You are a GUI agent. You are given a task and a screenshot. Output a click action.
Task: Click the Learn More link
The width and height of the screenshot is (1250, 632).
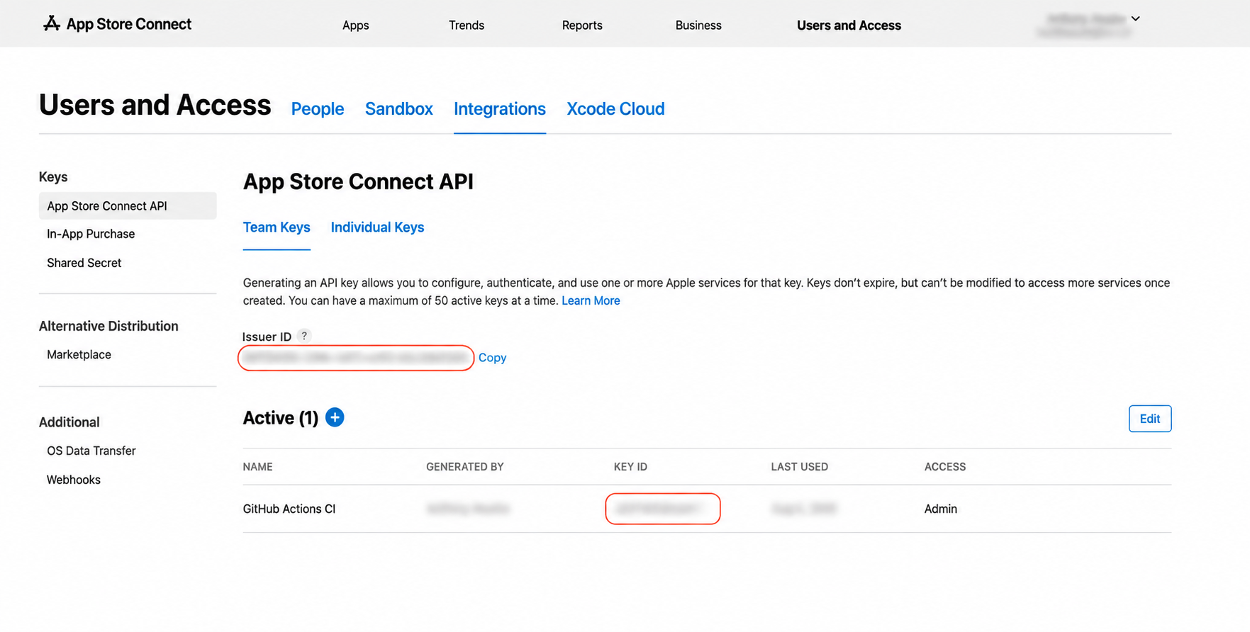pos(591,300)
